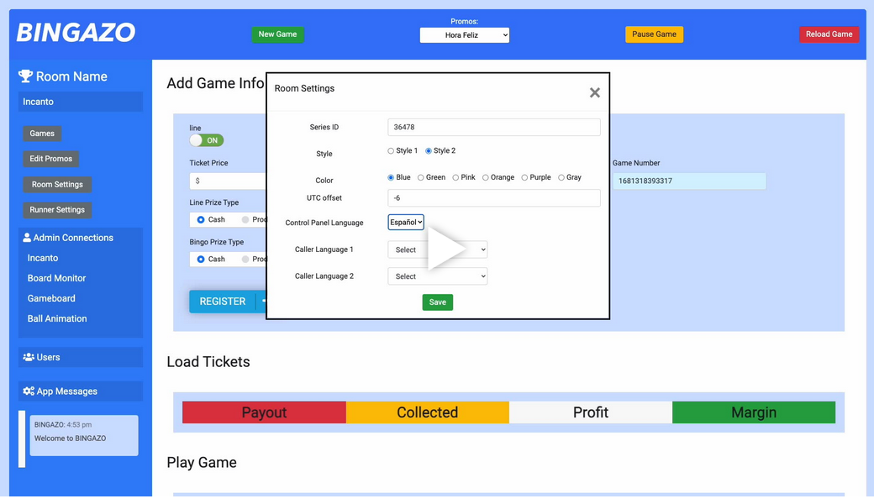The width and height of the screenshot is (874, 504).
Task: Choose Cash for Line Prize Type
Action: coord(201,219)
